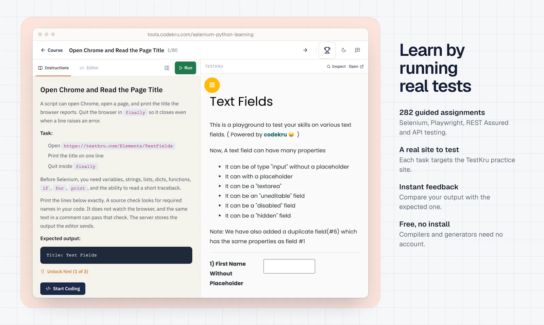Select the expected output code block
This screenshot has width=544, height=325.
(x=116, y=255)
